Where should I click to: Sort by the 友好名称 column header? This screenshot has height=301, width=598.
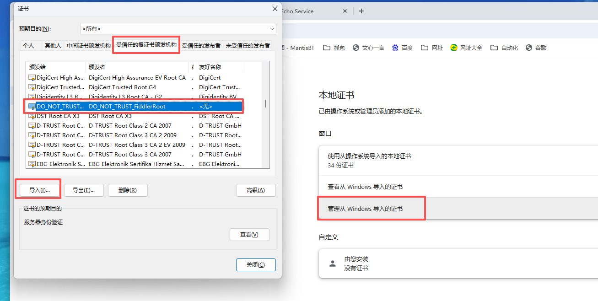[x=220, y=67]
